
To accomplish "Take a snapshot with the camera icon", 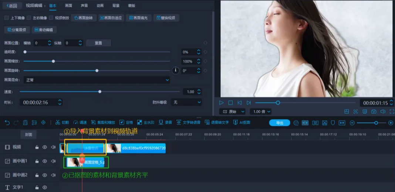I will [x=374, y=111].
